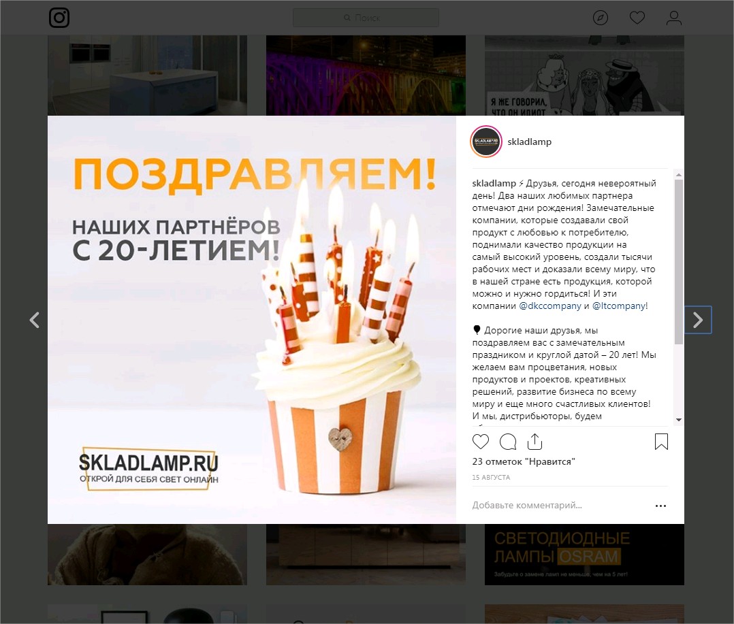Open the three-dots more options menu
This screenshot has height=624, width=734.
(660, 506)
